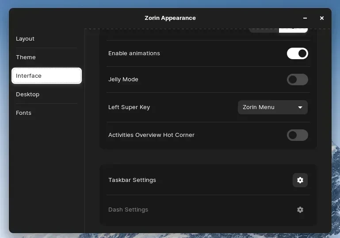This screenshot has height=238, width=340.
Task: Enable Jelly Mode switch
Action: coord(298,79)
